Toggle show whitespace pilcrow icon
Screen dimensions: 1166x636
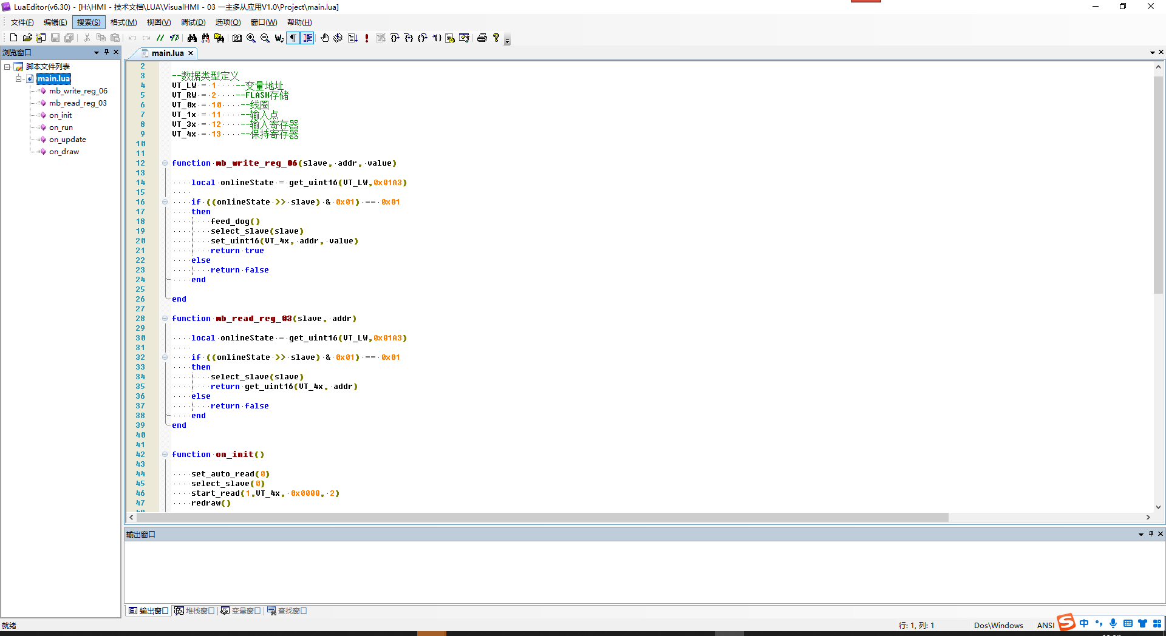(x=293, y=38)
